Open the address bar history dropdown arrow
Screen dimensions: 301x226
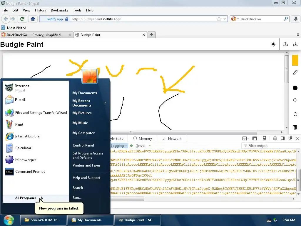(x=225, y=19)
